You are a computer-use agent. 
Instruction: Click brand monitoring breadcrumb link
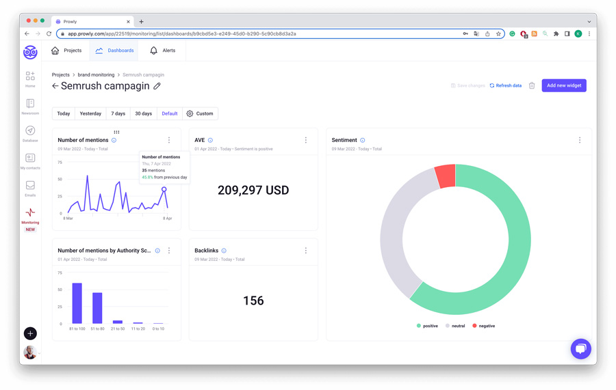coord(96,75)
